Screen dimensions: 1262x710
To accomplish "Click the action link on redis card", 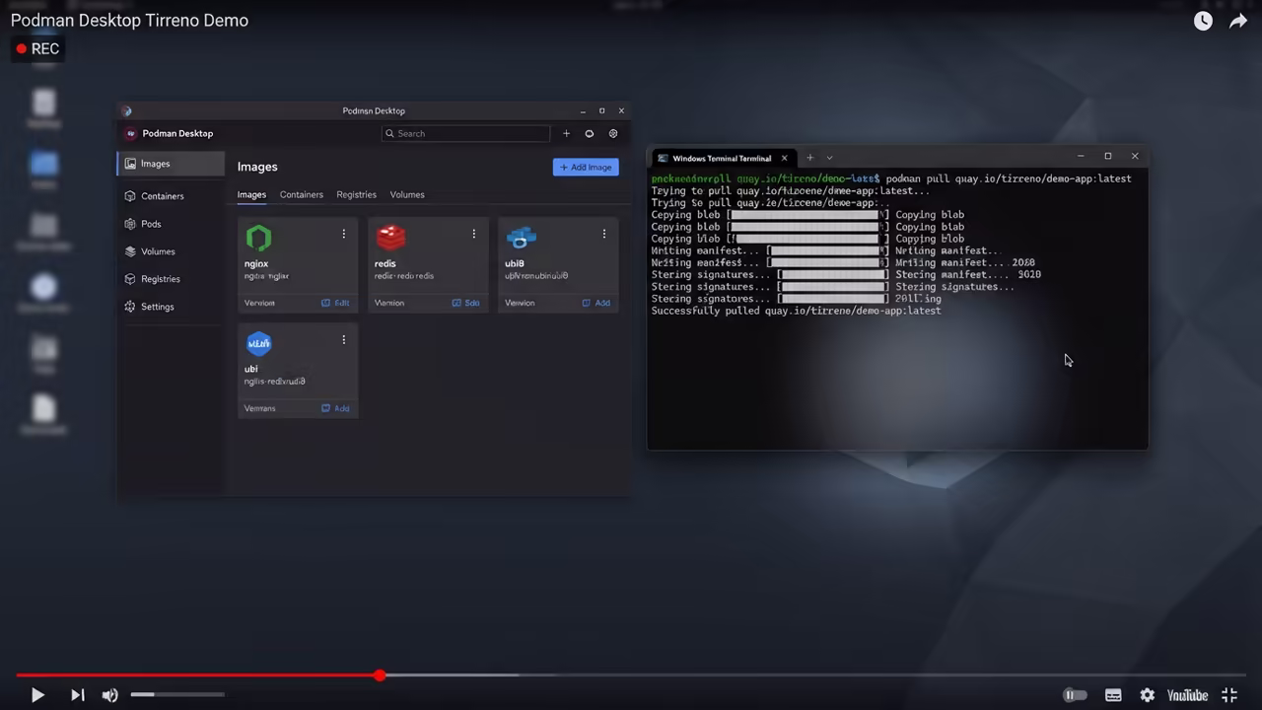I will [x=465, y=303].
